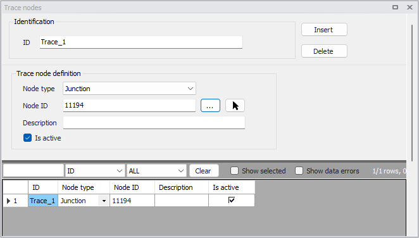The image size is (419, 238).
Task: Sort by Node type column header
Action: pos(84,187)
